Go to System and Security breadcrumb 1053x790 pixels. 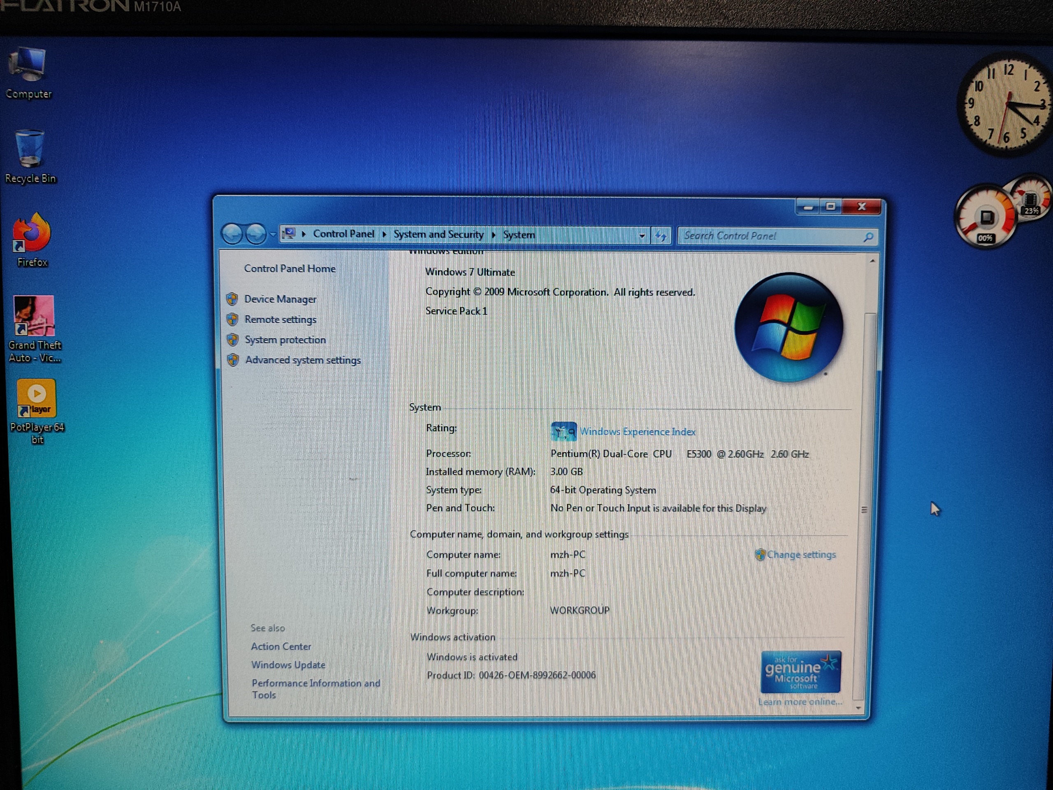click(438, 234)
